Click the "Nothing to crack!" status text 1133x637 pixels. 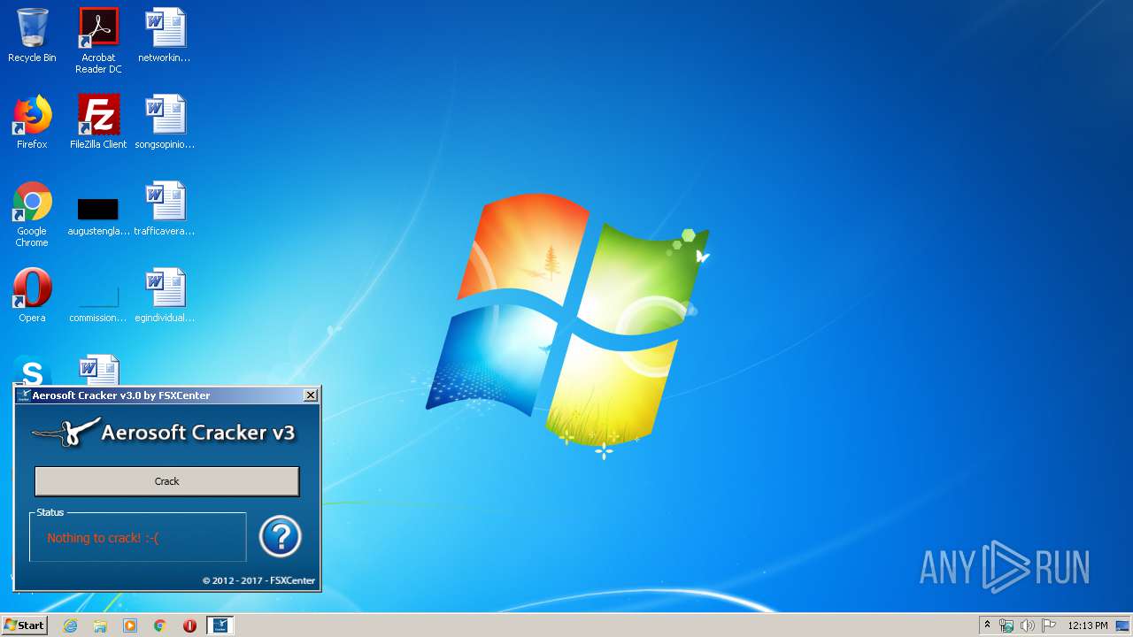point(103,538)
